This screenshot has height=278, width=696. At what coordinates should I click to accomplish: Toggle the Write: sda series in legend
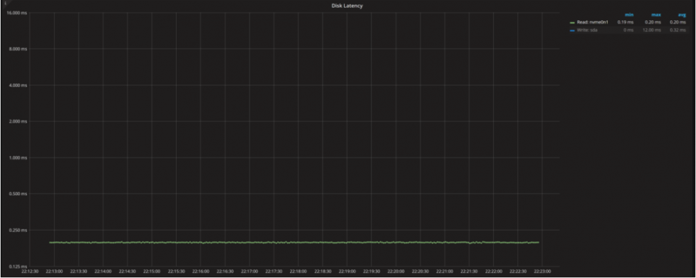click(587, 30)
